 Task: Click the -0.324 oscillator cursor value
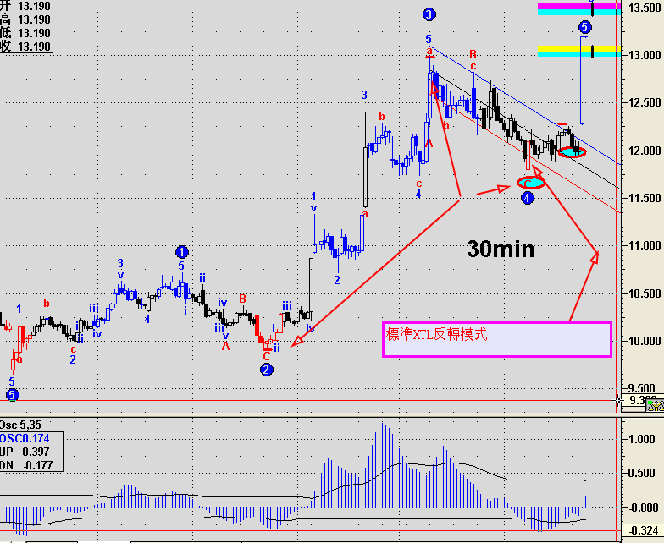[643, 530]
